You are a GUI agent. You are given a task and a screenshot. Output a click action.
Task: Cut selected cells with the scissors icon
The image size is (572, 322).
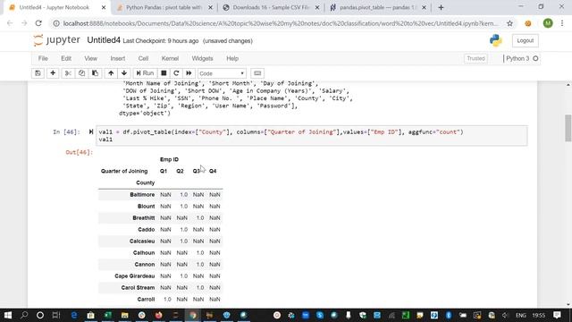(x=68, y=73)
